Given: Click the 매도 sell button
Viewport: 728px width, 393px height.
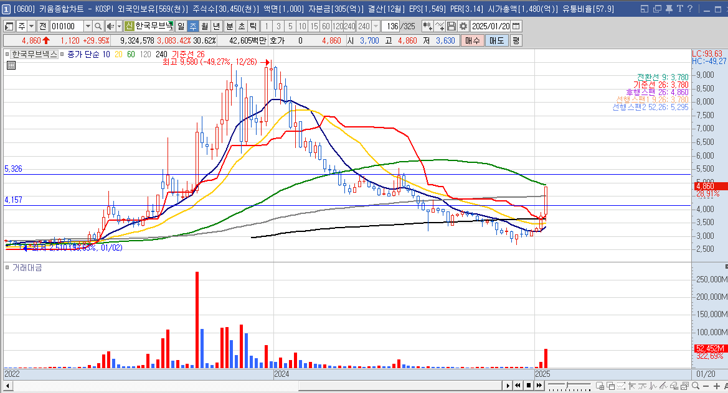Looking at the screenshot, I should click(496, 41).
